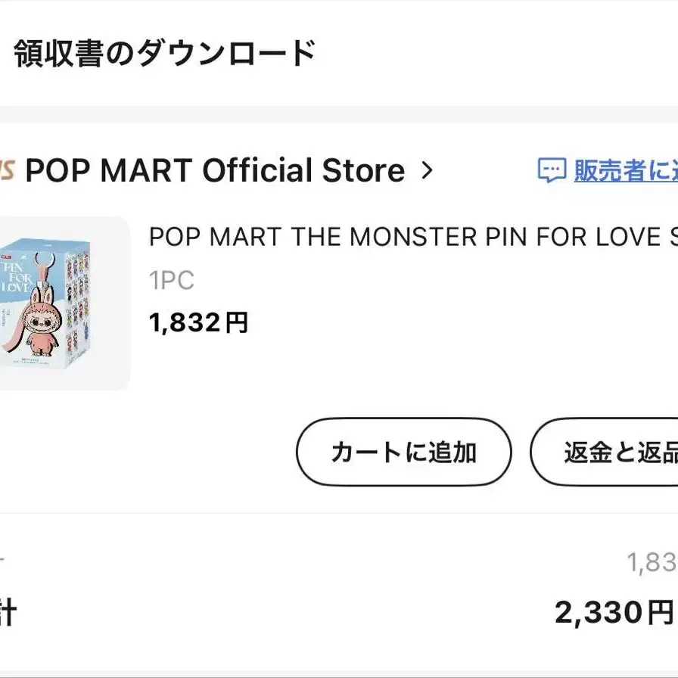Click the gray subtotal amount

tap(651, 562)
